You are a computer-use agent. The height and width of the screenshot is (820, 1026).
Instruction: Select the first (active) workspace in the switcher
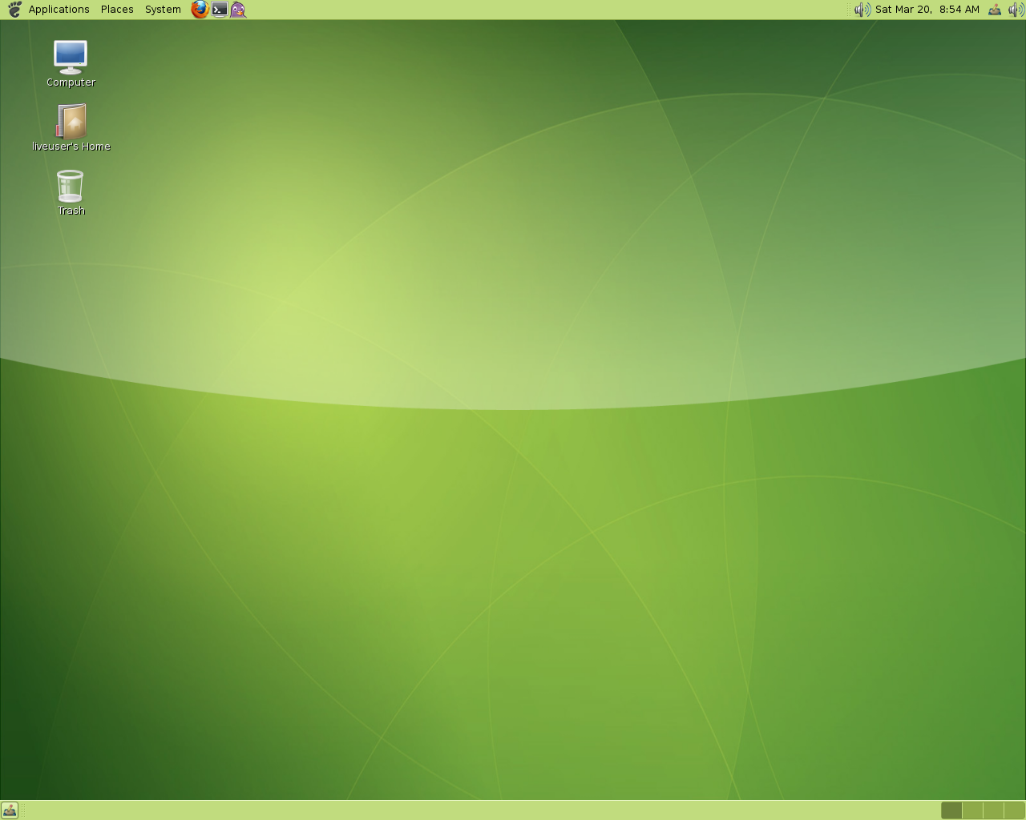click(x=951, y=810)
